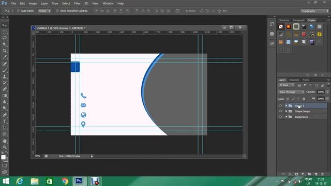The height and width of the screenshot is (186, 331).
Task: Select the Magic Wand tool
Action: click(x=5, y=44)
